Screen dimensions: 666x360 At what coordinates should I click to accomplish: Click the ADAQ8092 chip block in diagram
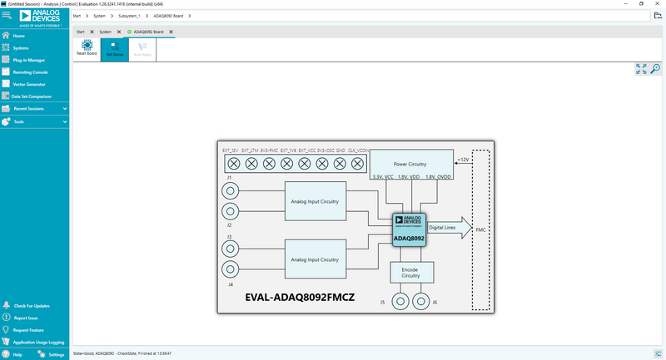point(409,229)
